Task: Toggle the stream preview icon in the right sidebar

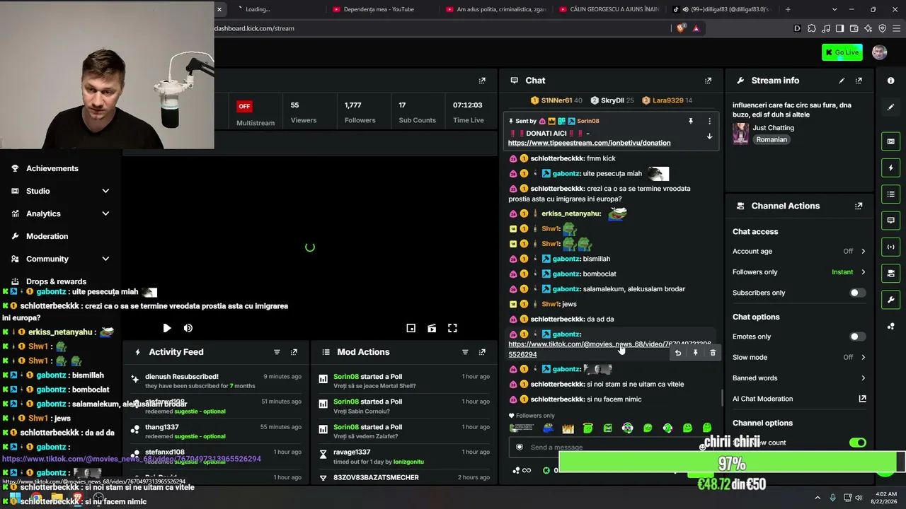Action: click(x=890, y=141)
